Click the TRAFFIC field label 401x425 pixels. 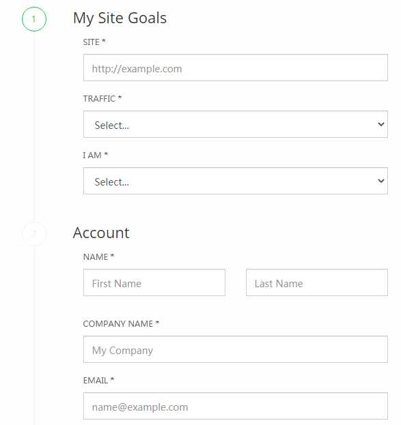(x=102, y=99)
